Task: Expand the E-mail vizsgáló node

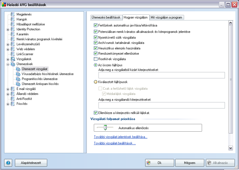Action: [x=8, y=89]
